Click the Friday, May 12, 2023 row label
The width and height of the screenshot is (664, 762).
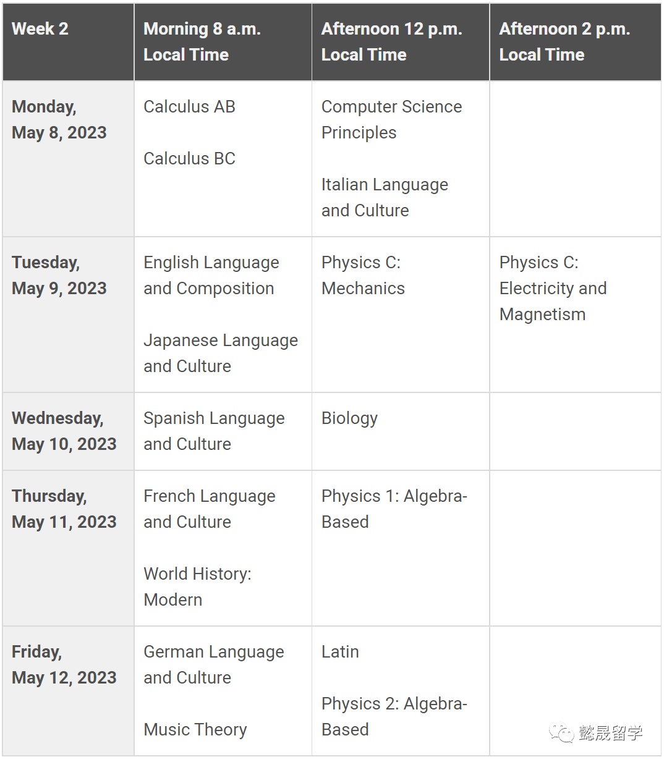pos(64,664)
